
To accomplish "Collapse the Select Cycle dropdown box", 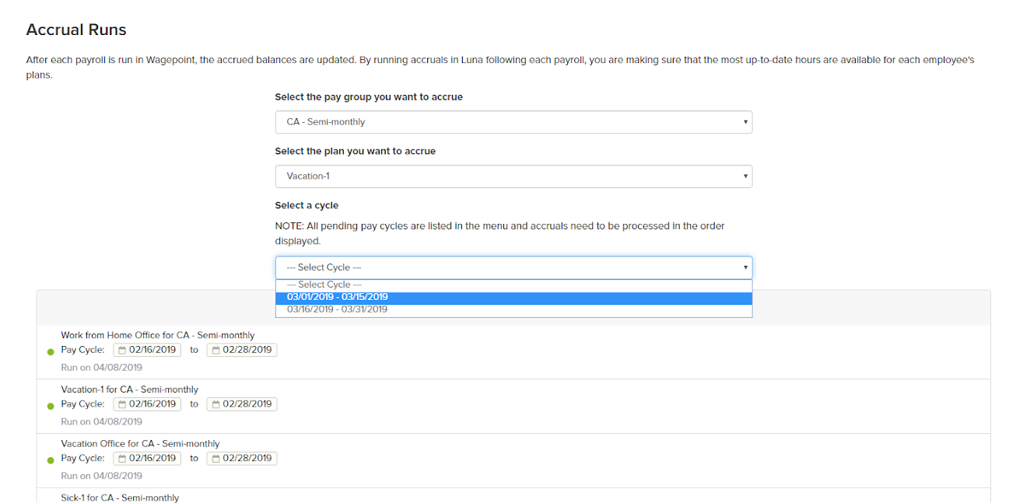I will click(513, 267).
